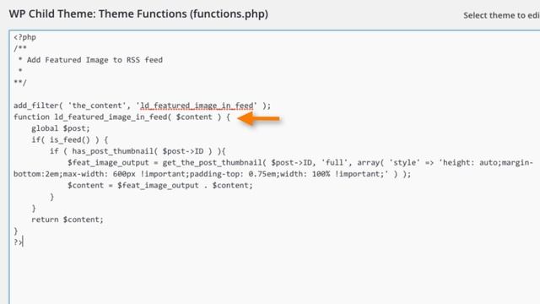Click the 'function ld_featured_image_in_feed' declaration line
540x304 pixels.
coord(121,117)
